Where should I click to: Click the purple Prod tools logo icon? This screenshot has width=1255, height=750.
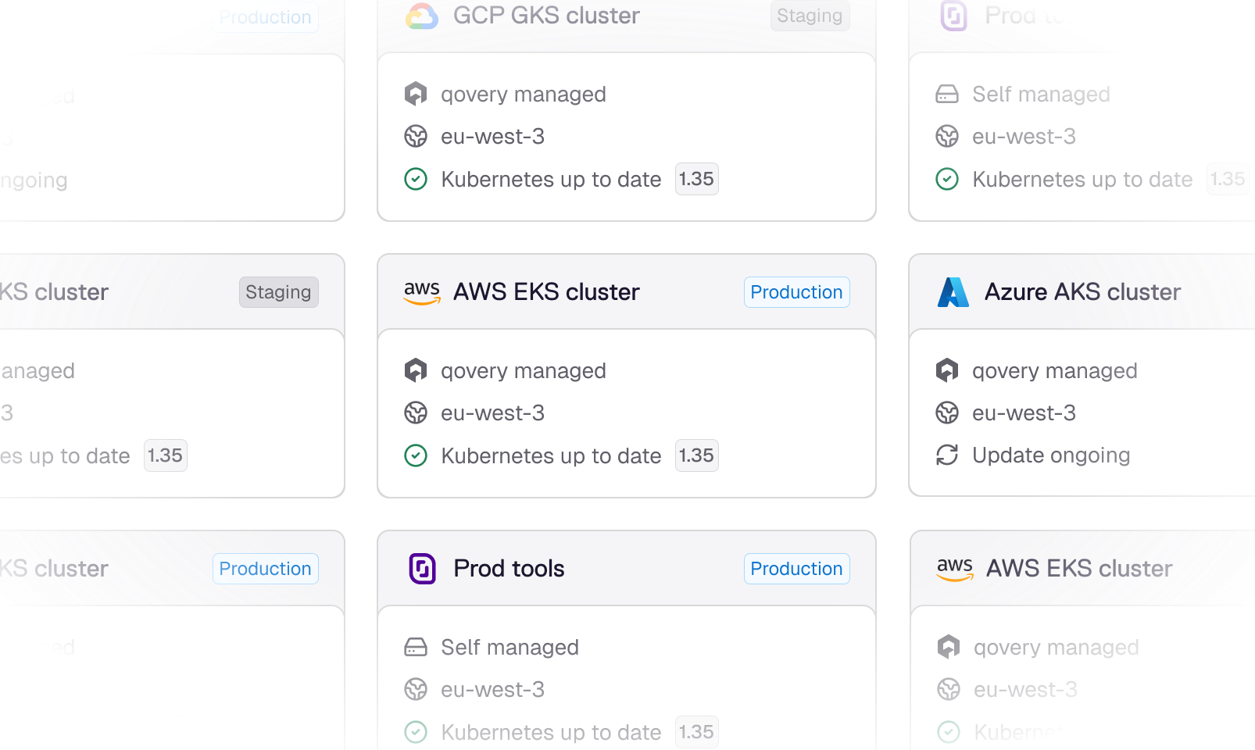click(x=422, y=569)
